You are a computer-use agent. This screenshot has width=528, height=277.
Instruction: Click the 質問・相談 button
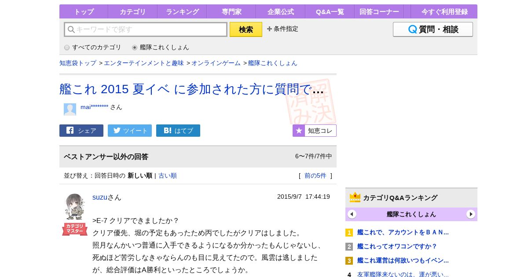pos(433,29)
